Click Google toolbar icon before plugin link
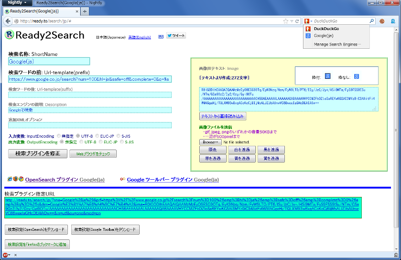The height and width of the screenshot is (260, 401). tap(122, 179)
